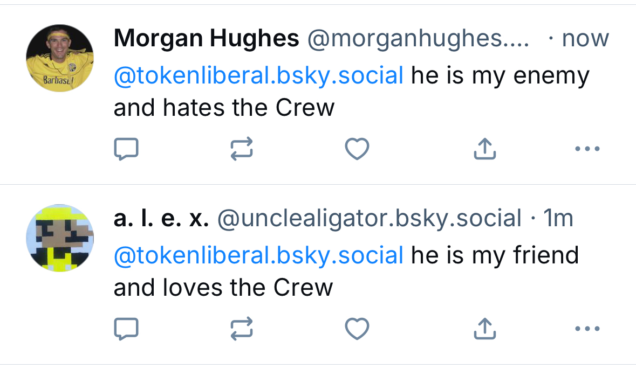
Task: Open more options on a. l. e. x.'s post
Action: (587, 328)
